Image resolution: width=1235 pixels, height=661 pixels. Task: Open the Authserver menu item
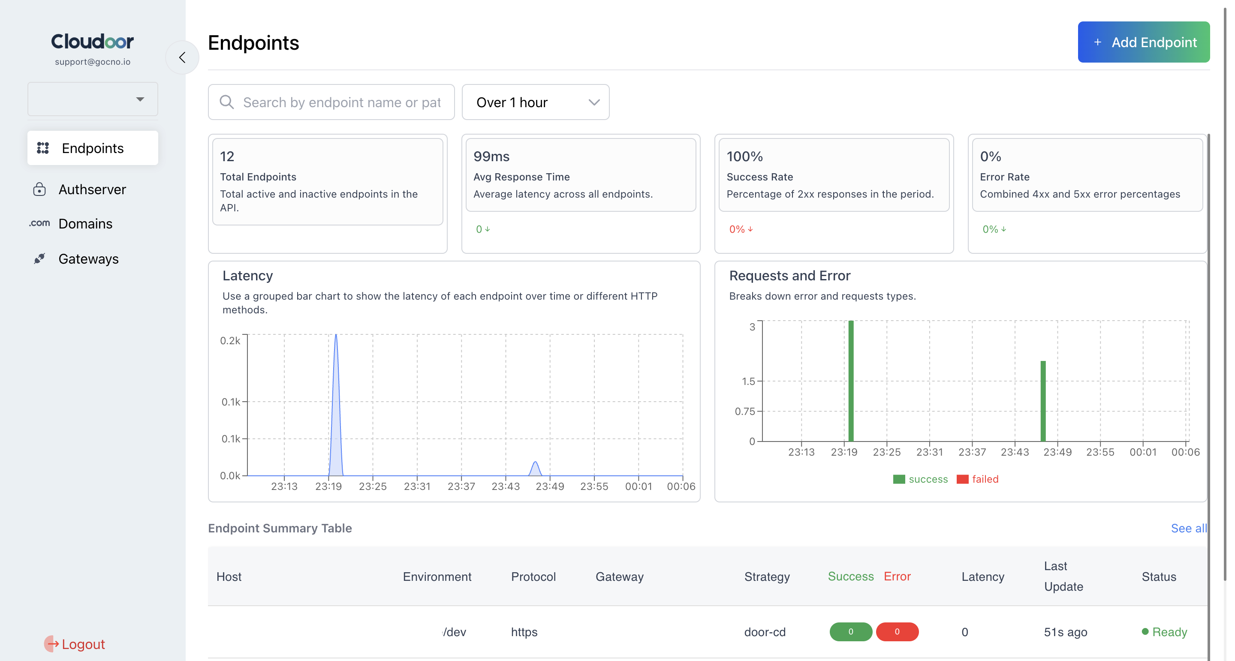pos(92,189)
